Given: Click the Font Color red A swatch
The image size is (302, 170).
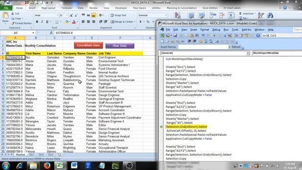Looking at the screenshot, I should pos(74,22).
